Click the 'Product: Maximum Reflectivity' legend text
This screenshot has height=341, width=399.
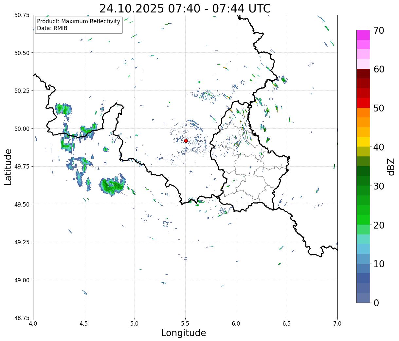coord(79,21)
